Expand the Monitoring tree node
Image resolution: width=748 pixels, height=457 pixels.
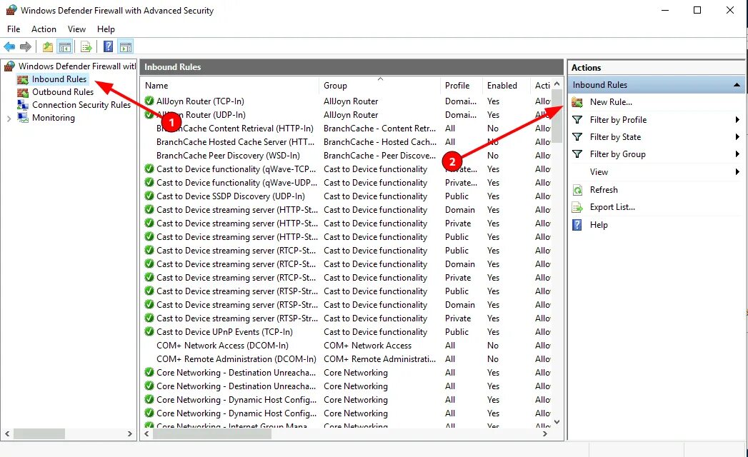tap(9, 119)
